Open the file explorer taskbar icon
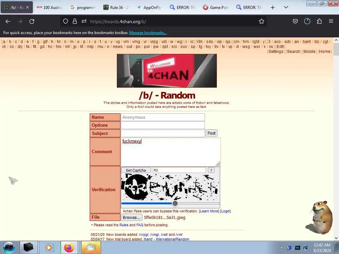The image size is (339, 254). click(91, 247)
